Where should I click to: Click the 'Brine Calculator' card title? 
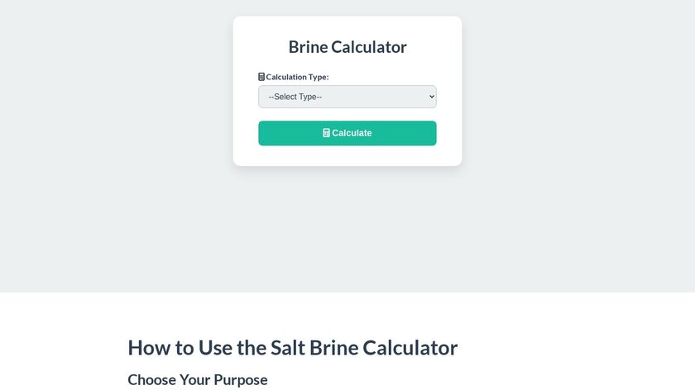[347, 47]
